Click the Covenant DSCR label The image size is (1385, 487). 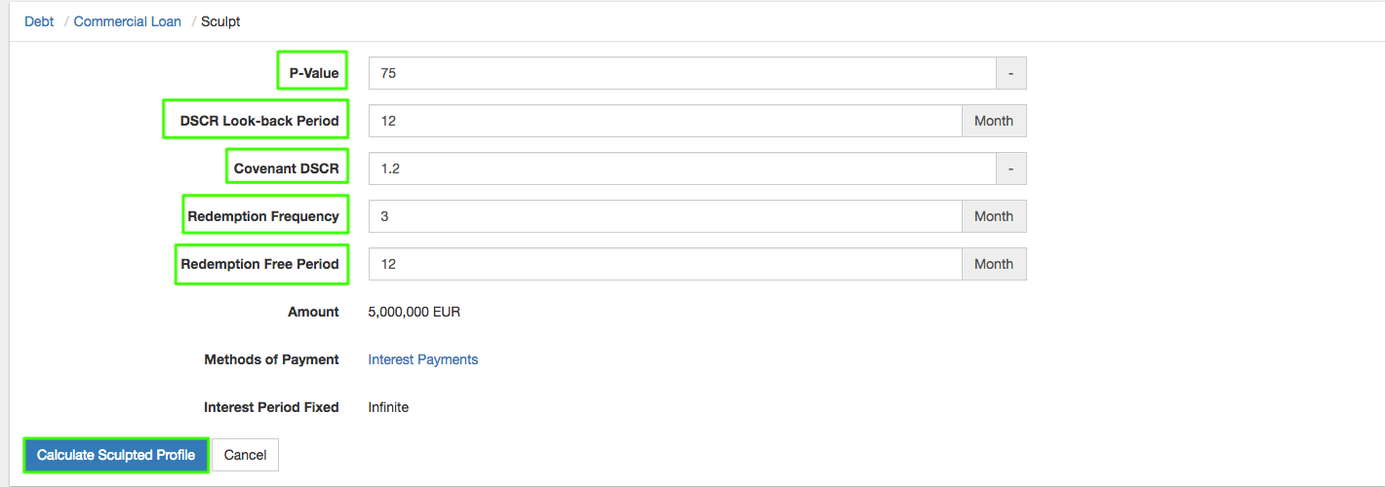tap(286, 169)
